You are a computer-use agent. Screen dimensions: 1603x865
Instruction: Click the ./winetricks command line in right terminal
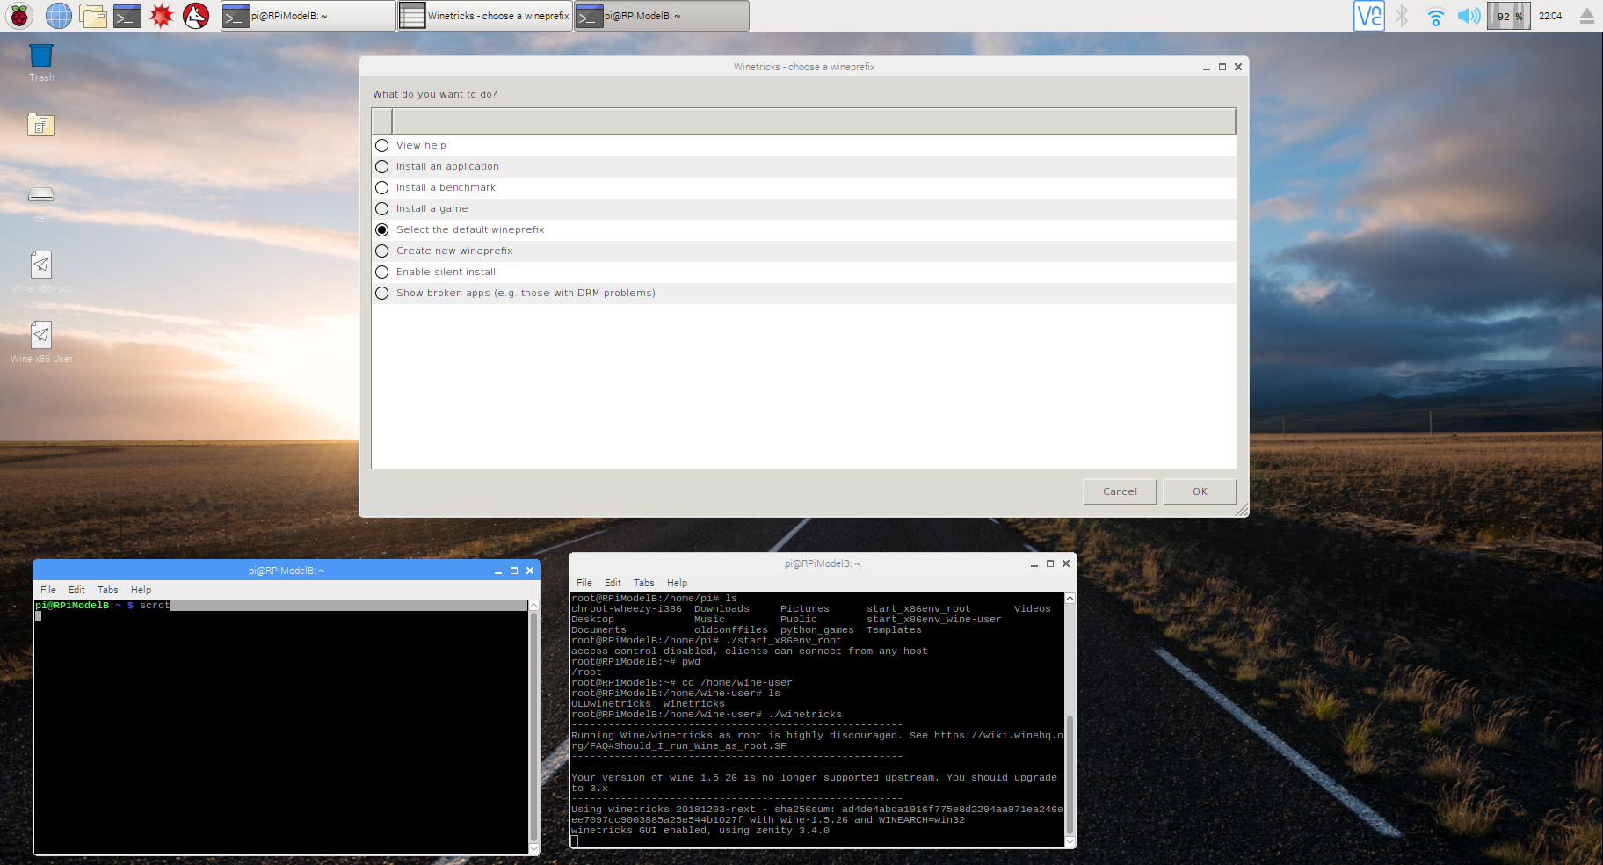707,714
